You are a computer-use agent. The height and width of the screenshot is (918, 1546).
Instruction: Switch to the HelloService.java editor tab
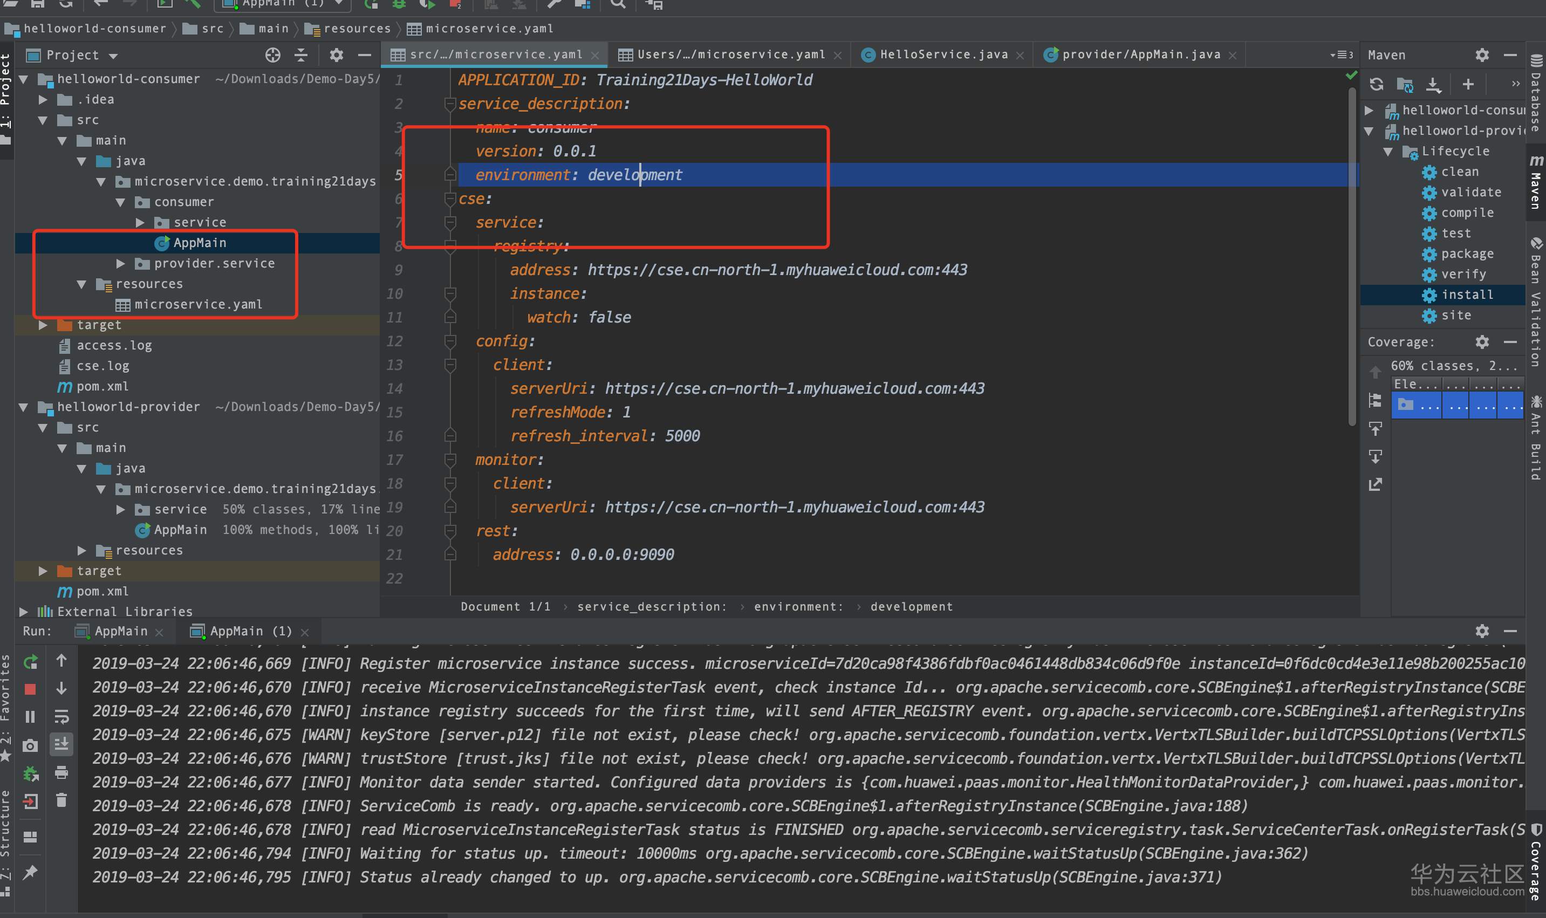click(x=943, y=54)
